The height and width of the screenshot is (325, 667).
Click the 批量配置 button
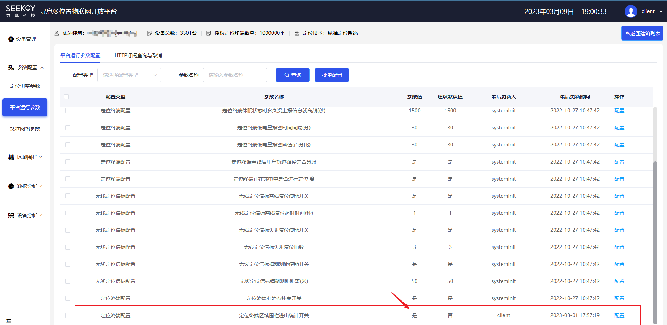pyautogui.click(x=332, y=75)
